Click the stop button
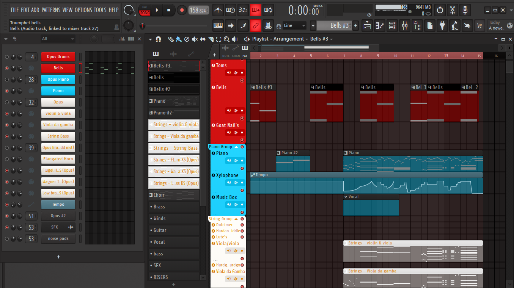 (x=169, y=10)
